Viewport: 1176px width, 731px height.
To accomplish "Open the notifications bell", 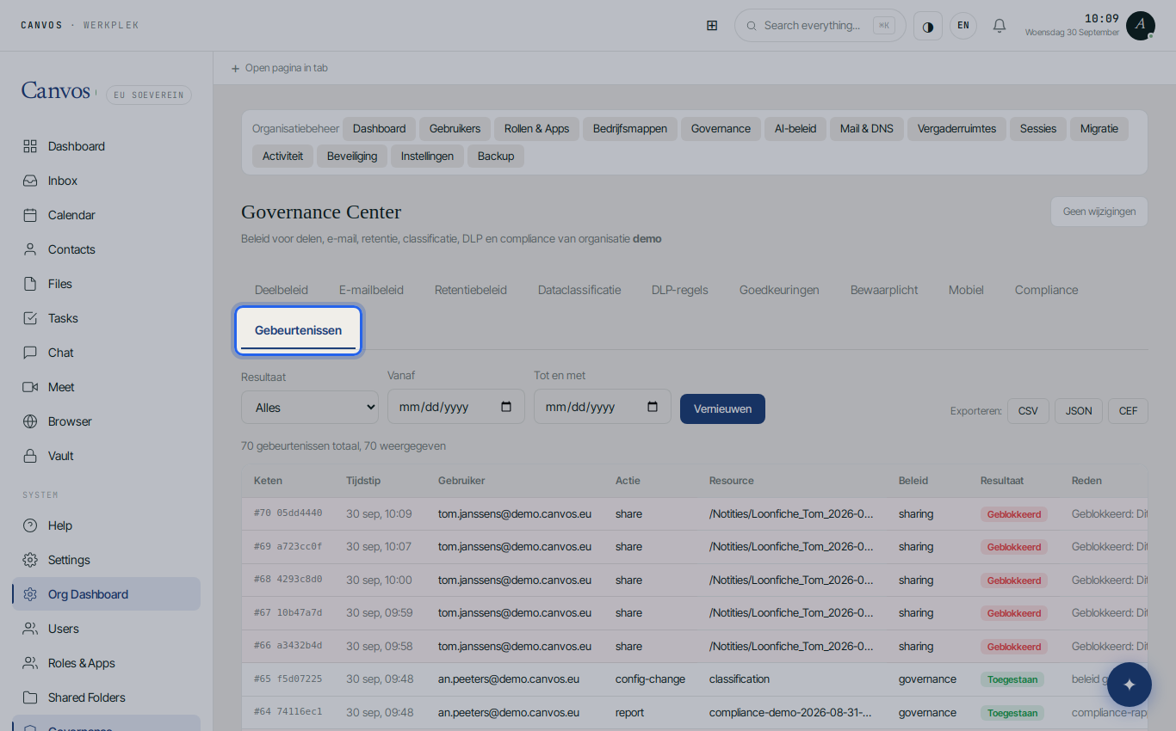I will [1000, 26].
